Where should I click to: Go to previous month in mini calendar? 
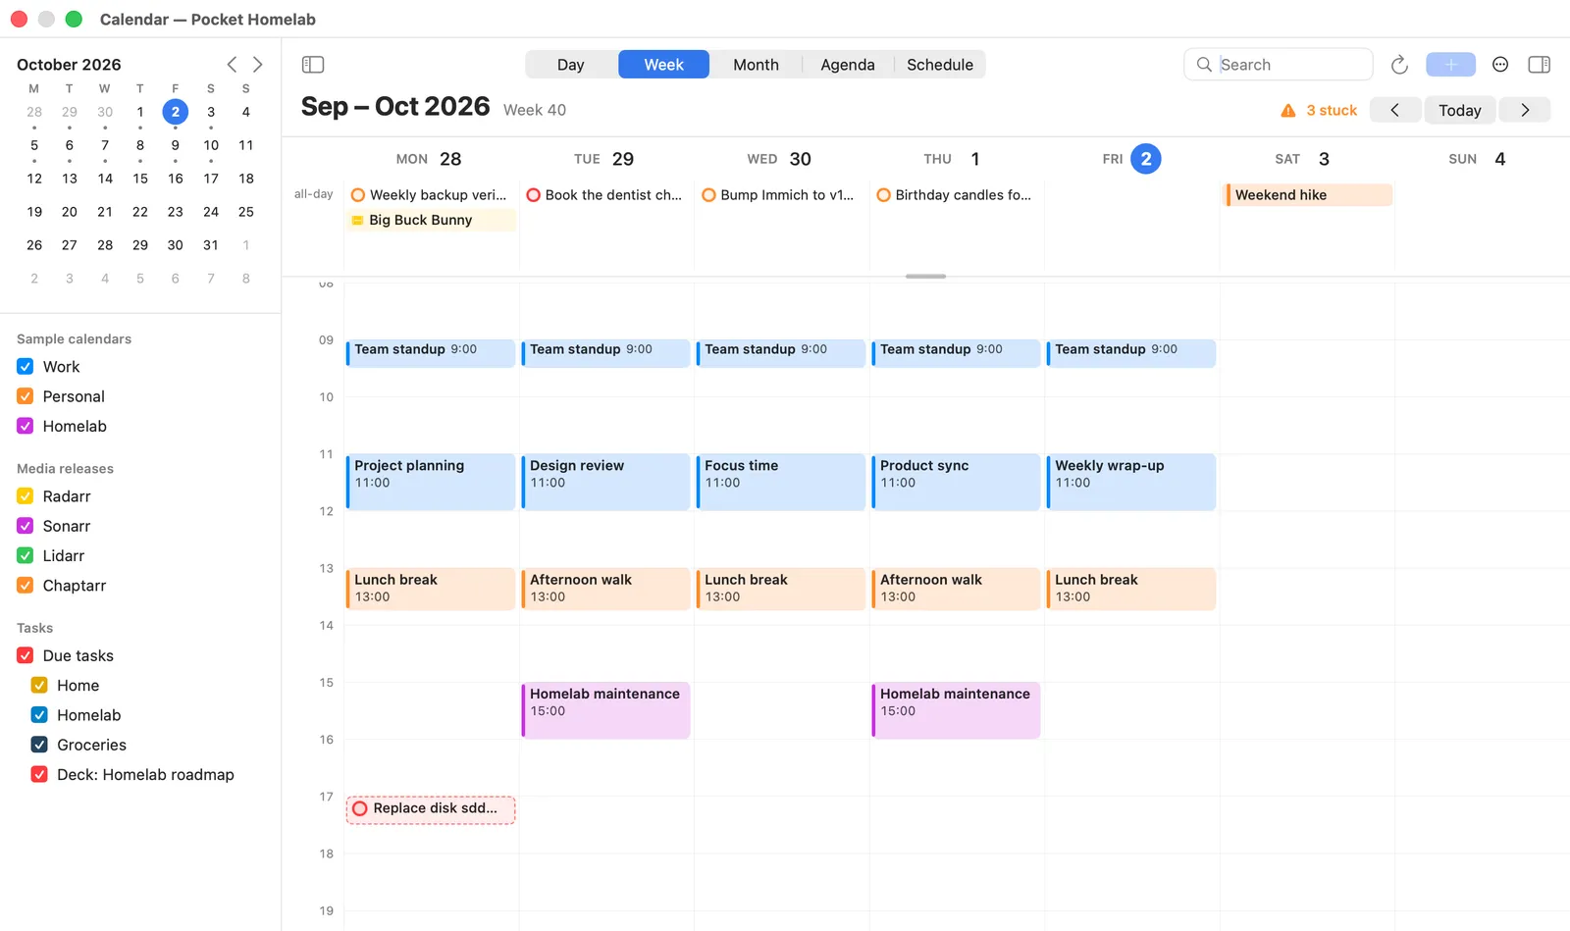[x=232, y=65]
